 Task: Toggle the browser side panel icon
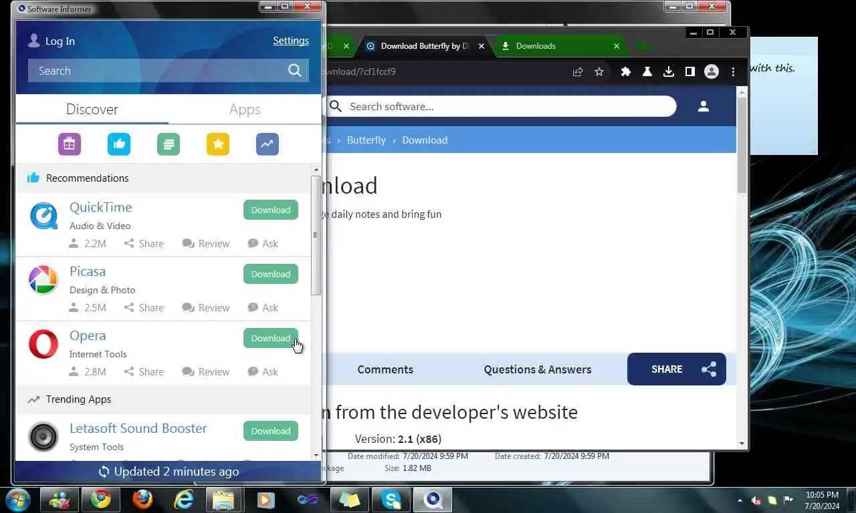pos(690,71)
